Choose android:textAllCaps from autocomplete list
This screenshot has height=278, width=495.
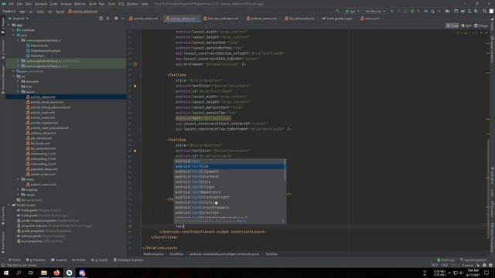pyautogui.click(x=230, y=187)
